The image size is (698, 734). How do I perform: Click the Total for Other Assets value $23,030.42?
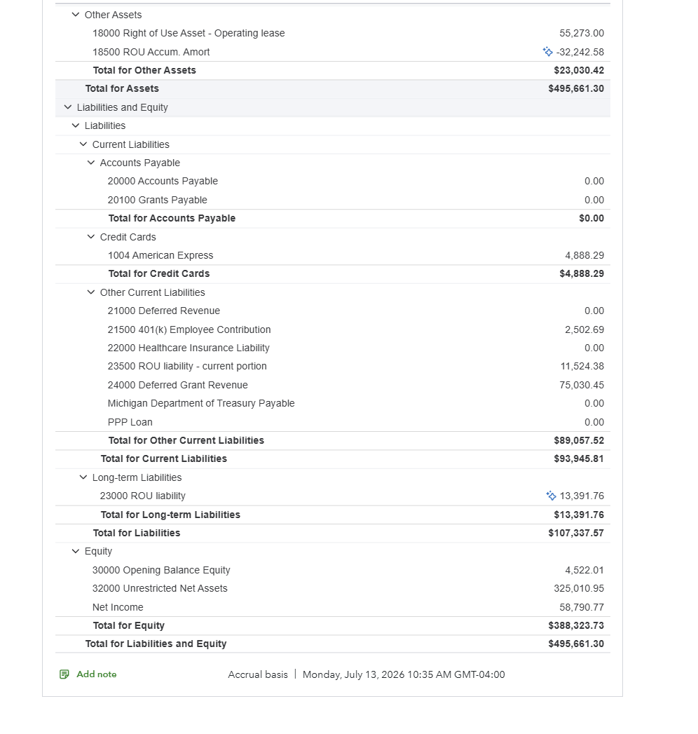click(579, 70)
